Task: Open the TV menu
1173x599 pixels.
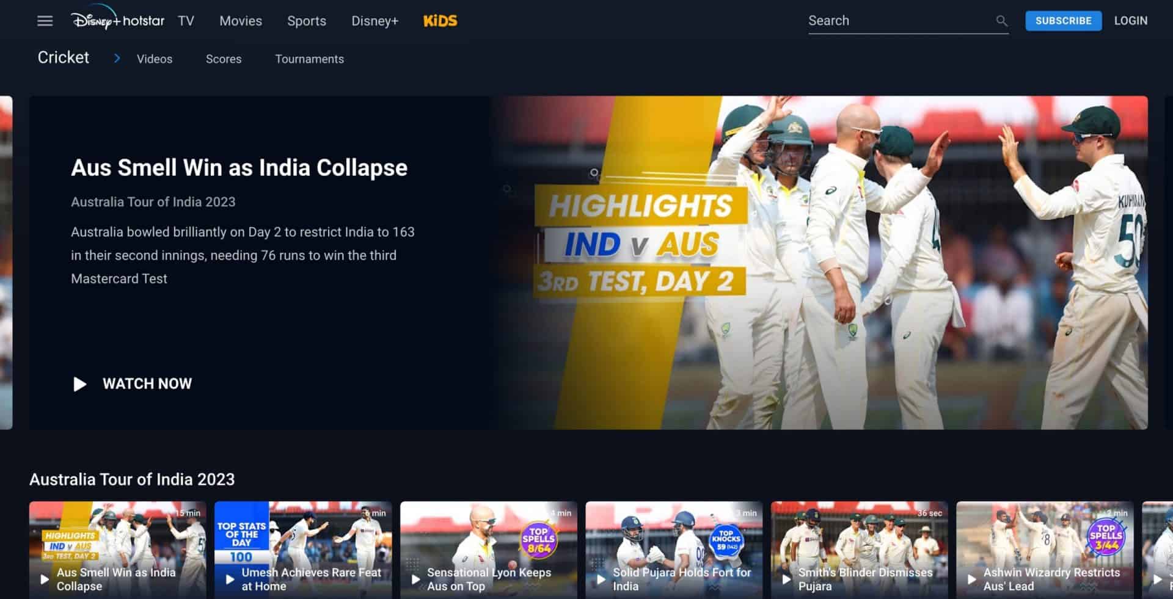Action: [x=186, y=21]
